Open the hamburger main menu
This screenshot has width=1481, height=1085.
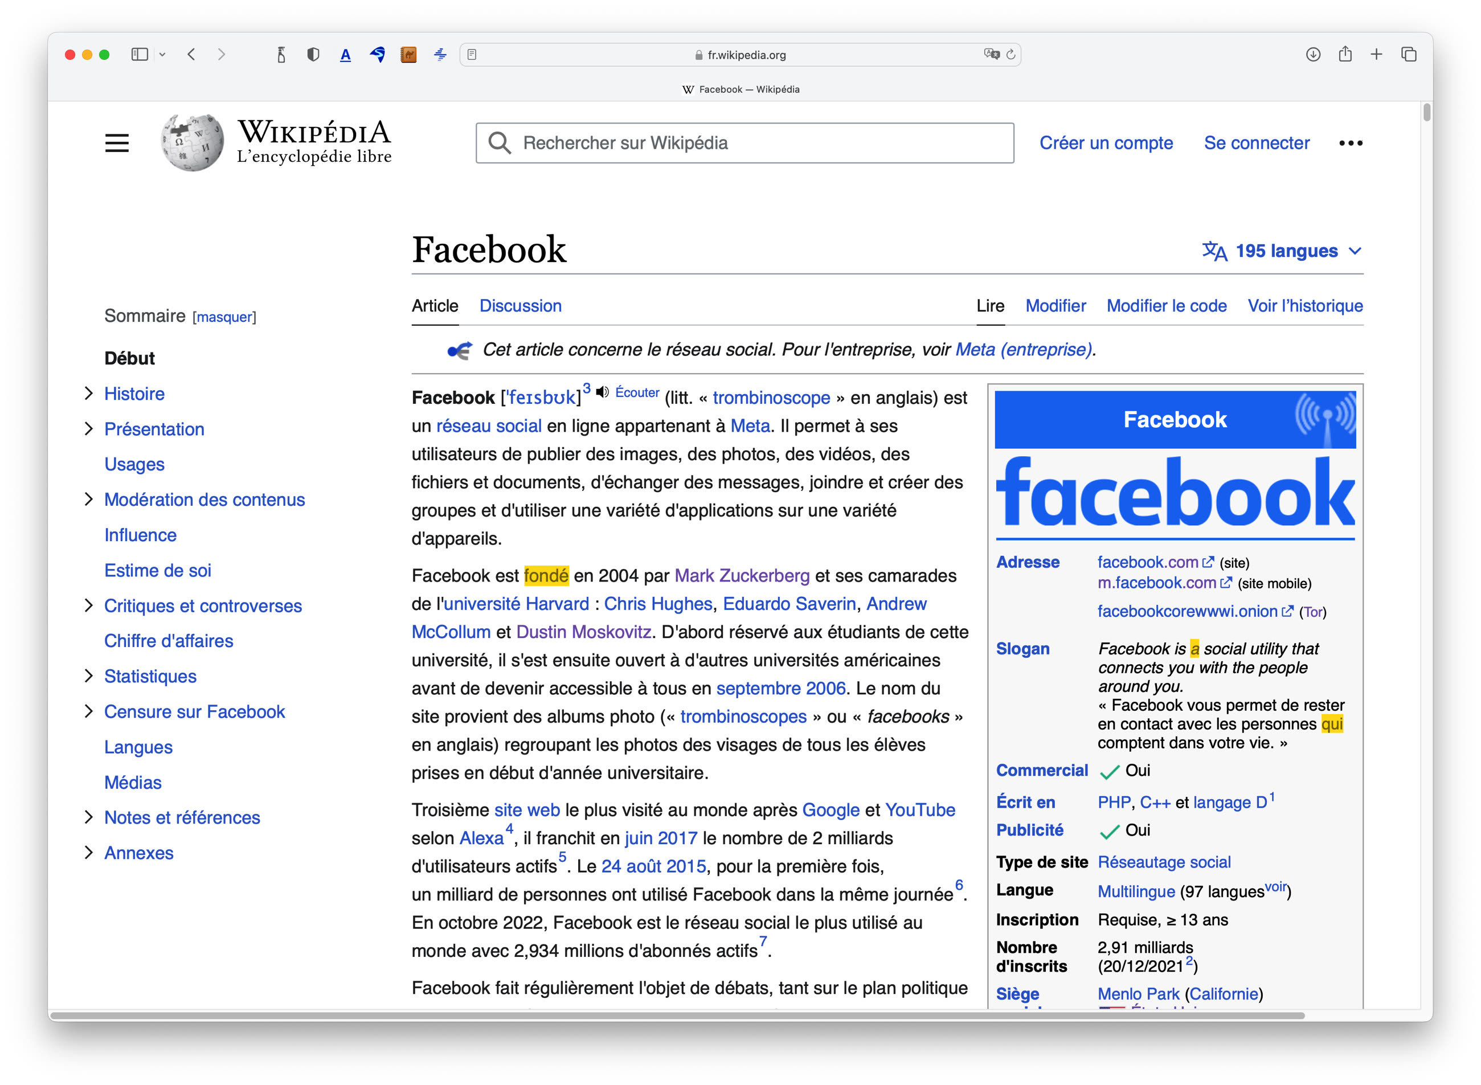(x=117, y=142)
